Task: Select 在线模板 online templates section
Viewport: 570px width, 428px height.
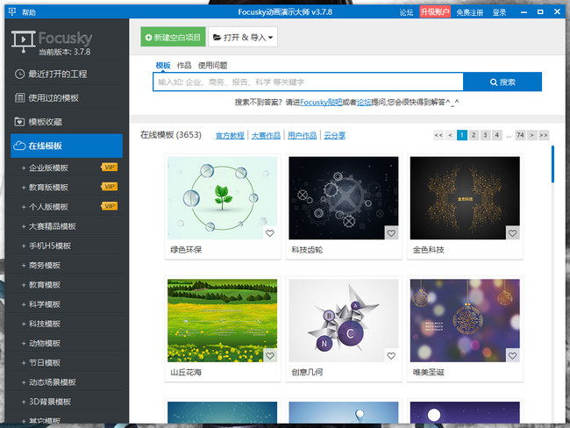Action: [67, 146]
